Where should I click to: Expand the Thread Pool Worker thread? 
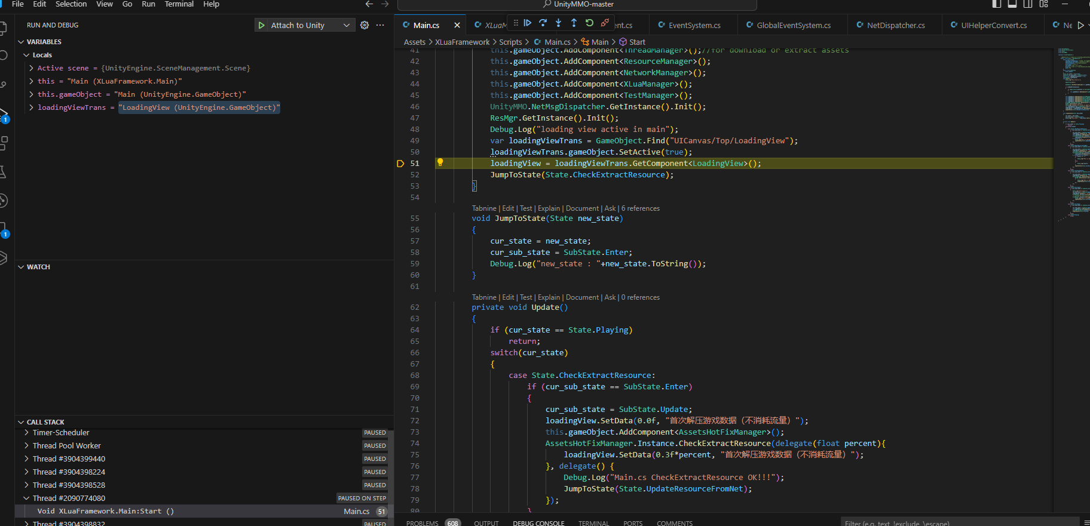(26, 445)
